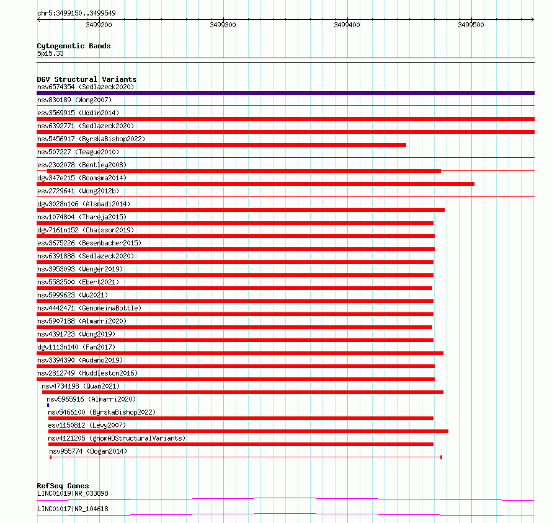
Task: Click the red bar under nsv5456917
Action: 221,145
